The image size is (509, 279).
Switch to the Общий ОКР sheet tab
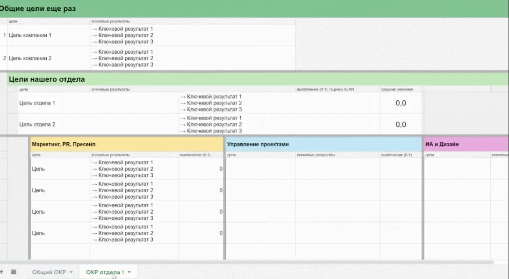click(49, 272)
